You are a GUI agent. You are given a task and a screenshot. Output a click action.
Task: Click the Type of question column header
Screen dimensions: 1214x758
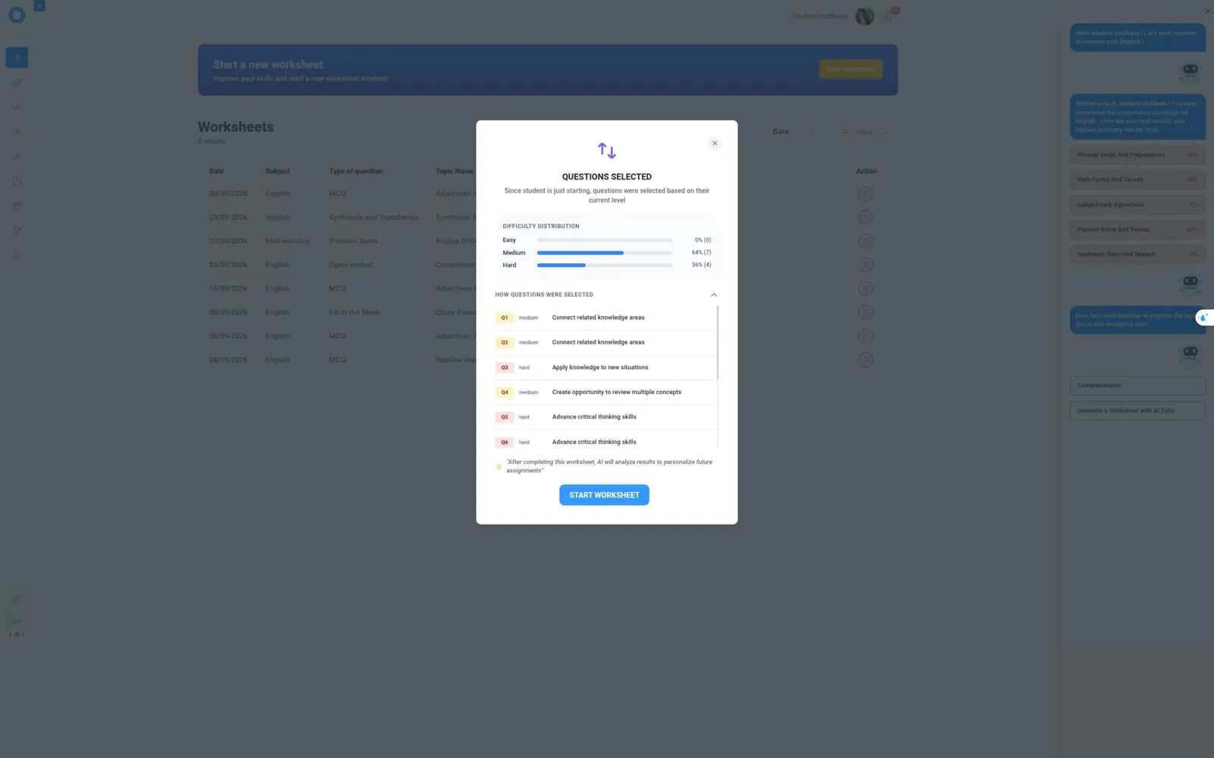coord(356,171)
